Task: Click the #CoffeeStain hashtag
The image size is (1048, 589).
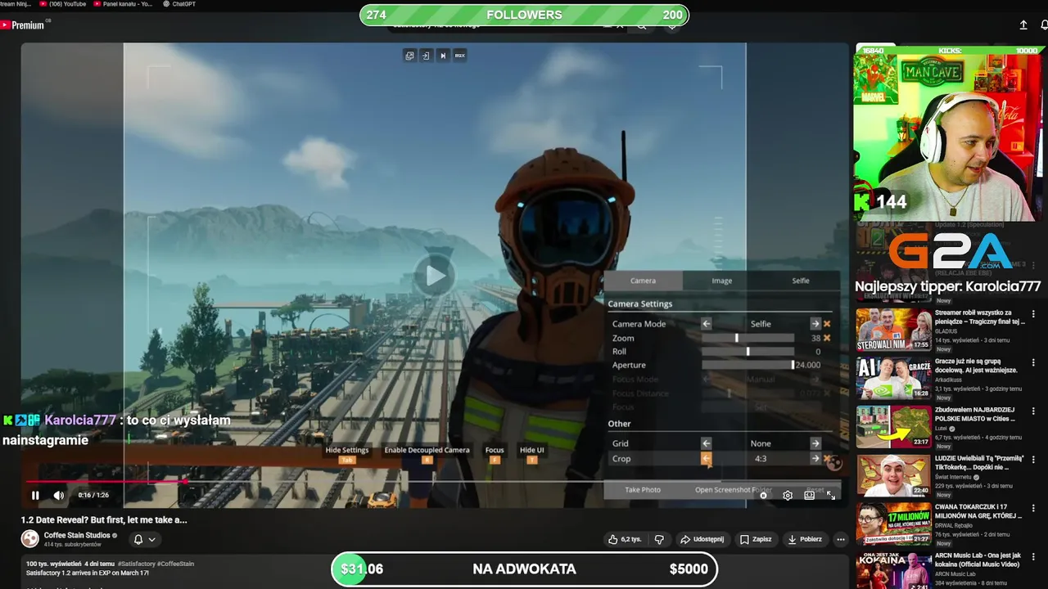Action: [x=175, y=564]
